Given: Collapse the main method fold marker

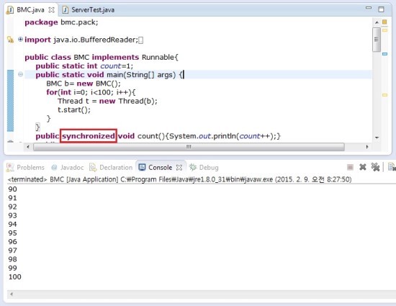Looking at the screenshot, I should [x=20, y=74].
